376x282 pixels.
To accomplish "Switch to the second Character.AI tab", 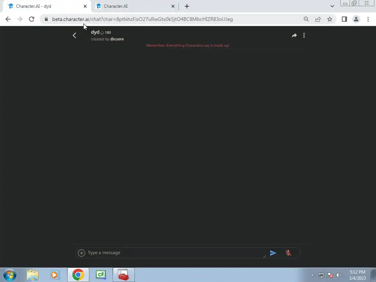I will [135, 6].
